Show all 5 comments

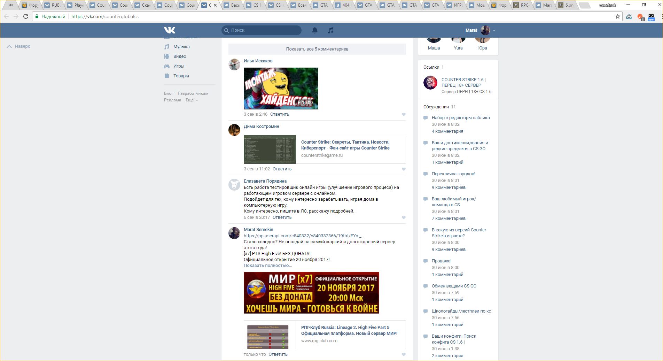[x=317, y=49]
